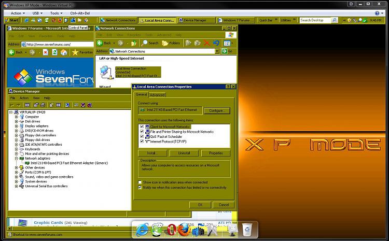Open Internet Explorer from the dock
Viewport: 389px width, 241px height.
pos(142,230)
